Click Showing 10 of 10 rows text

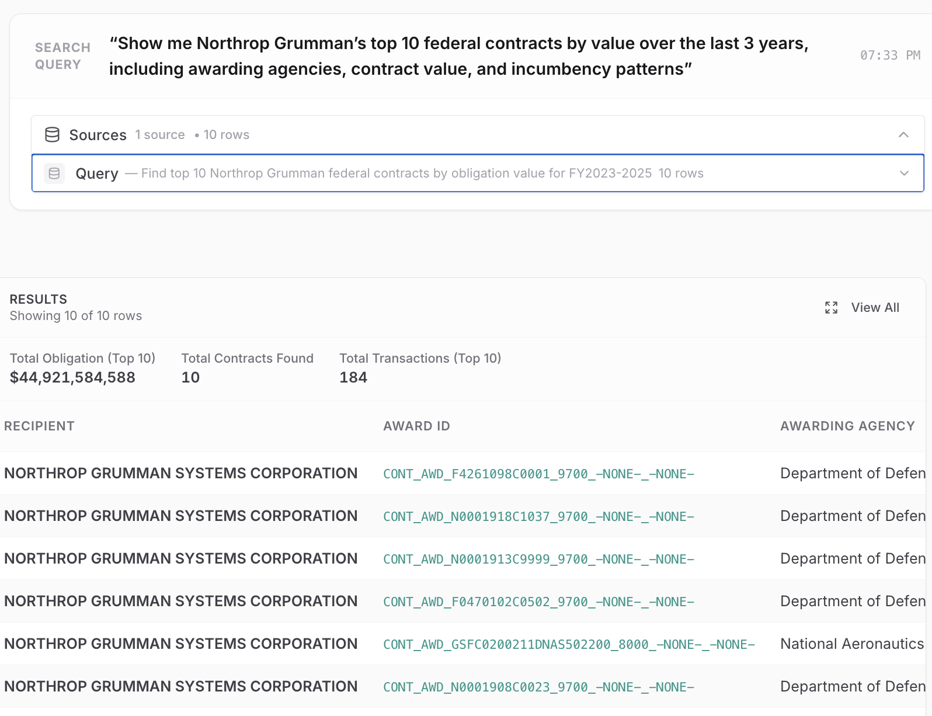tap(76, 316)
